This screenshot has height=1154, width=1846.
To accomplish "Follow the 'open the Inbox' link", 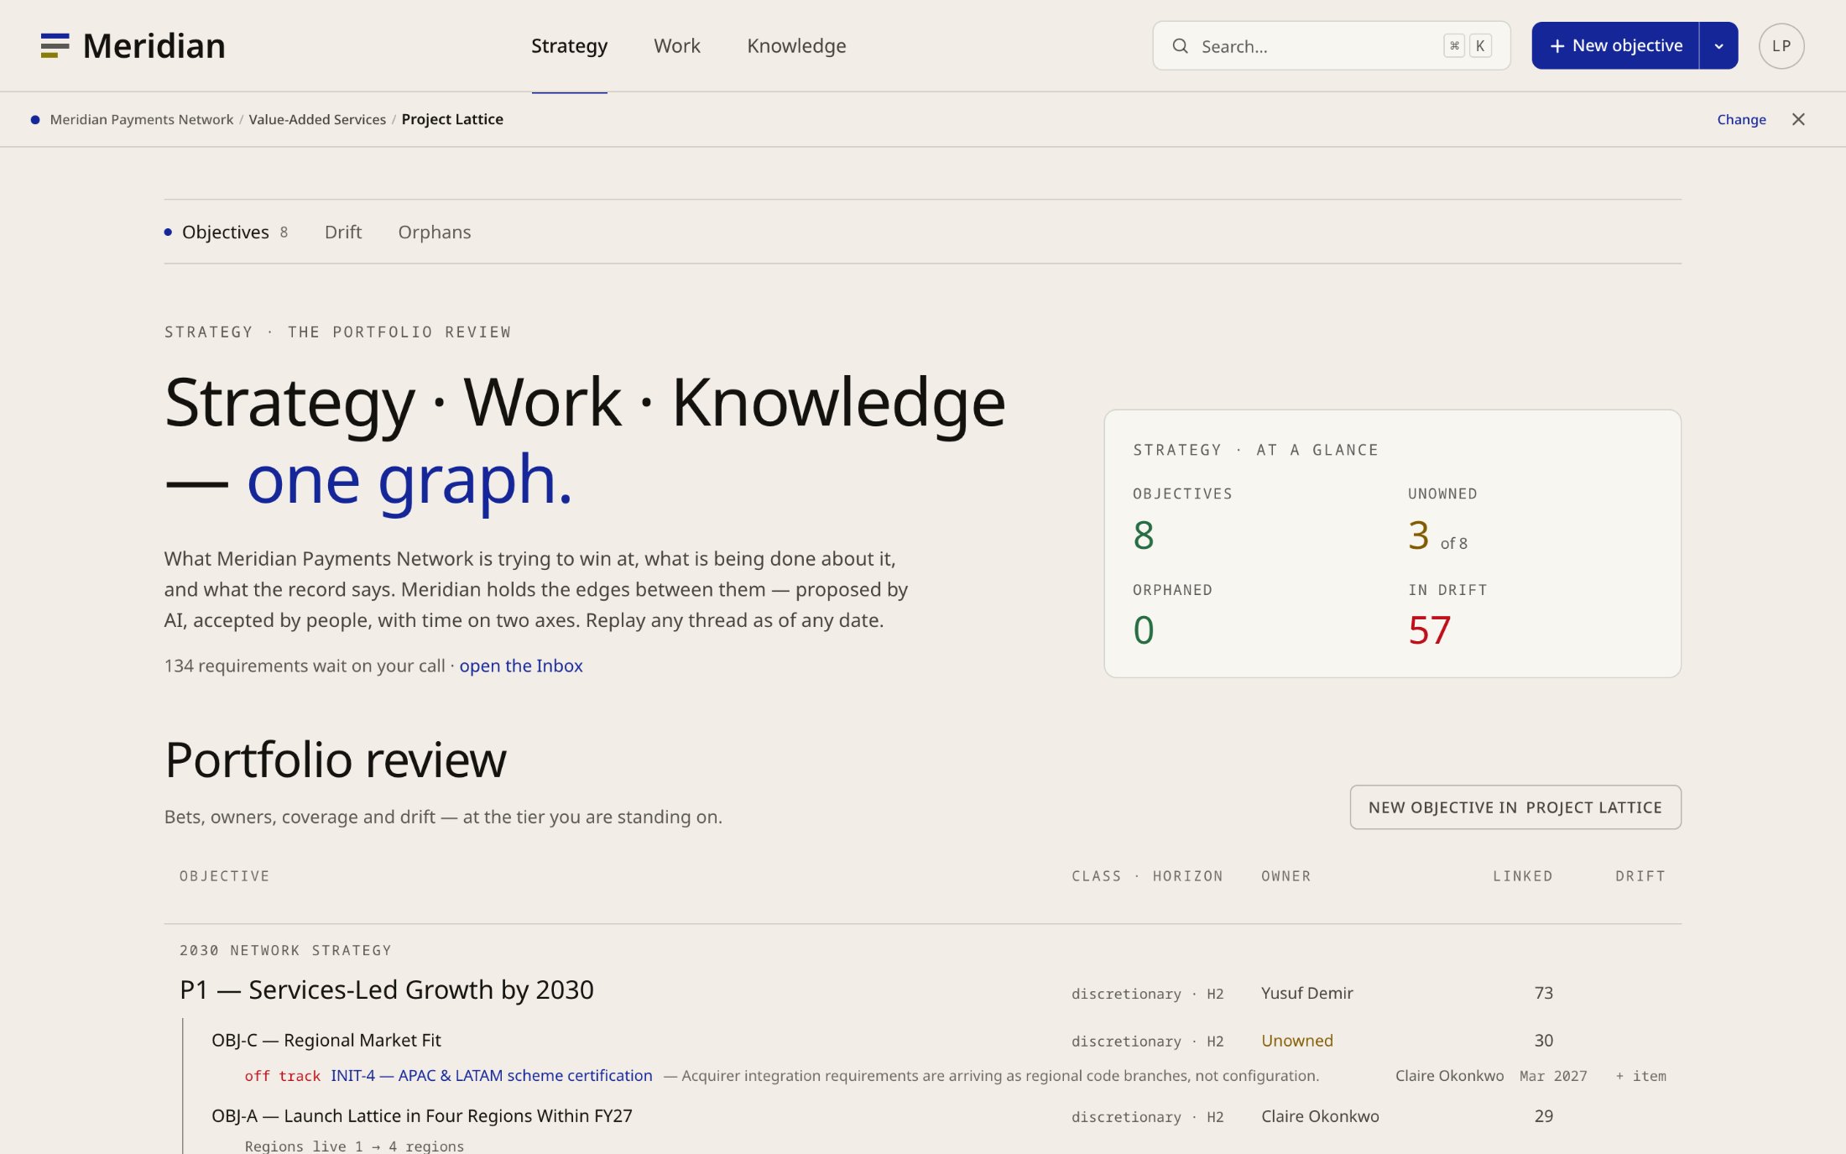I will pyautogui.click(x=520, y=666).
